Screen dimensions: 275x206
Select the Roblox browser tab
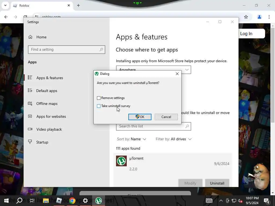42,6
